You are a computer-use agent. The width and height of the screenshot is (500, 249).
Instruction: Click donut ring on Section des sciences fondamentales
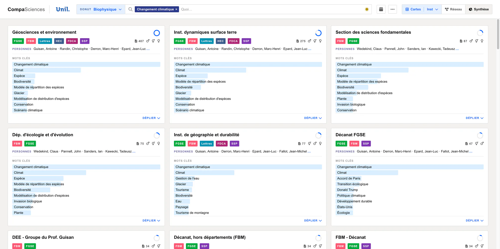tap(480, 33)
